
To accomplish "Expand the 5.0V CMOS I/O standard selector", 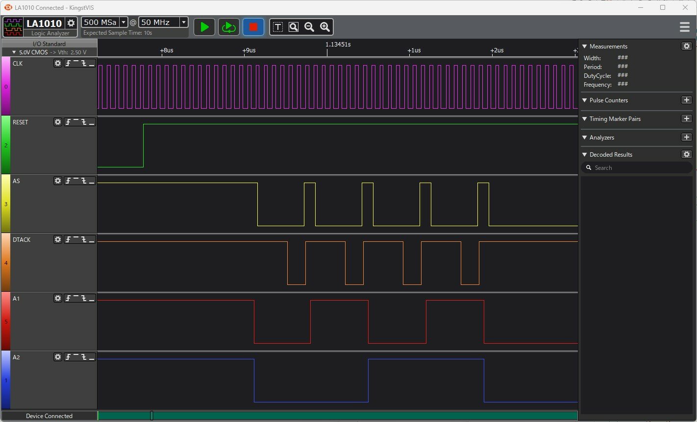I will (14, 52).
